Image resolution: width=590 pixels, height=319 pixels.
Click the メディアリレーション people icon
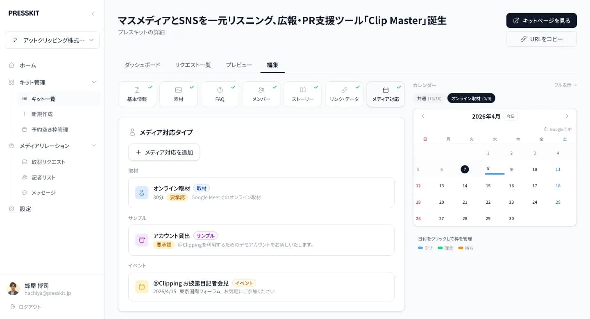[x=11, y=146]
